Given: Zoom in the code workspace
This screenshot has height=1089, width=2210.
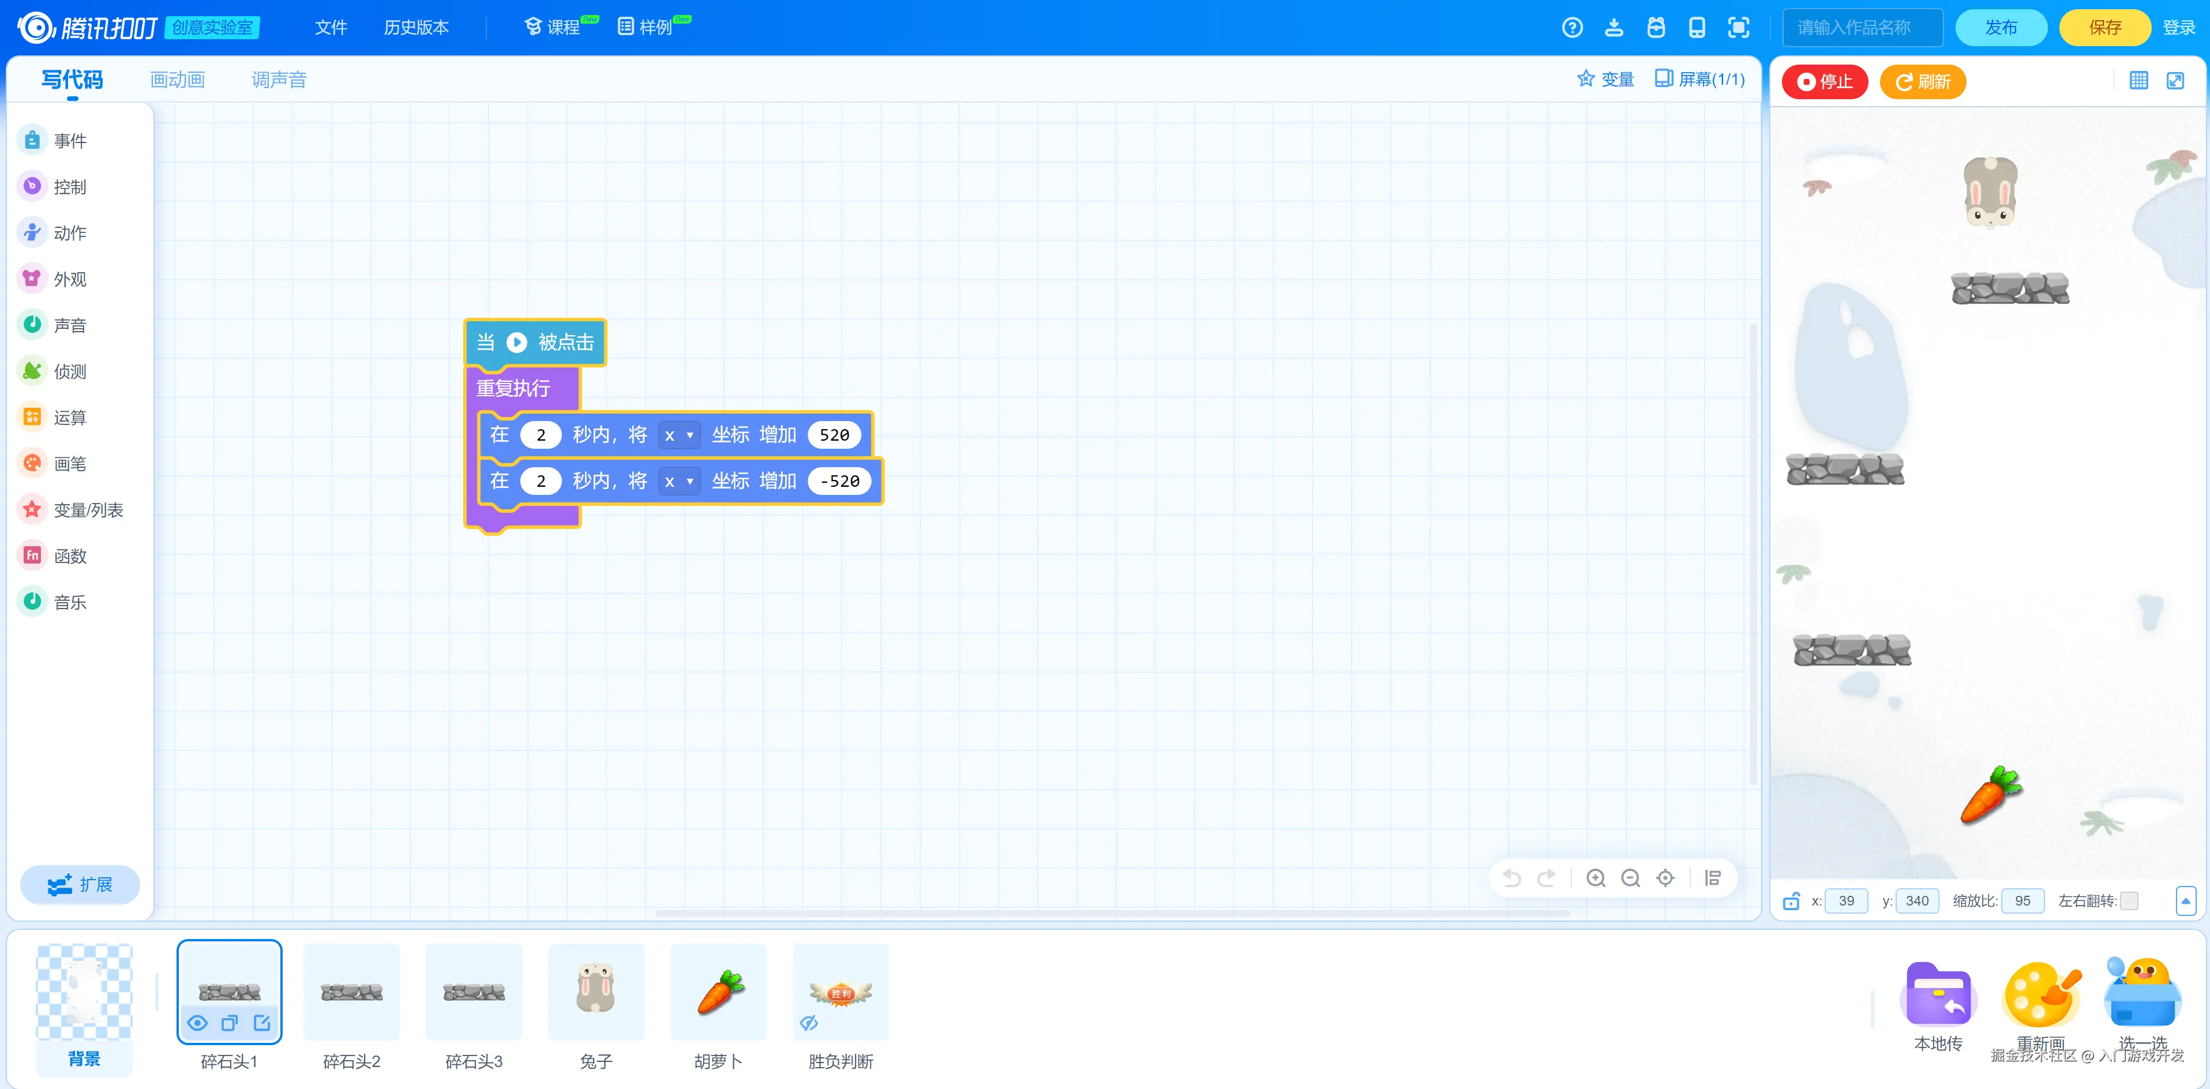Looking at the screenshot, I should (x=1596, y=878).
